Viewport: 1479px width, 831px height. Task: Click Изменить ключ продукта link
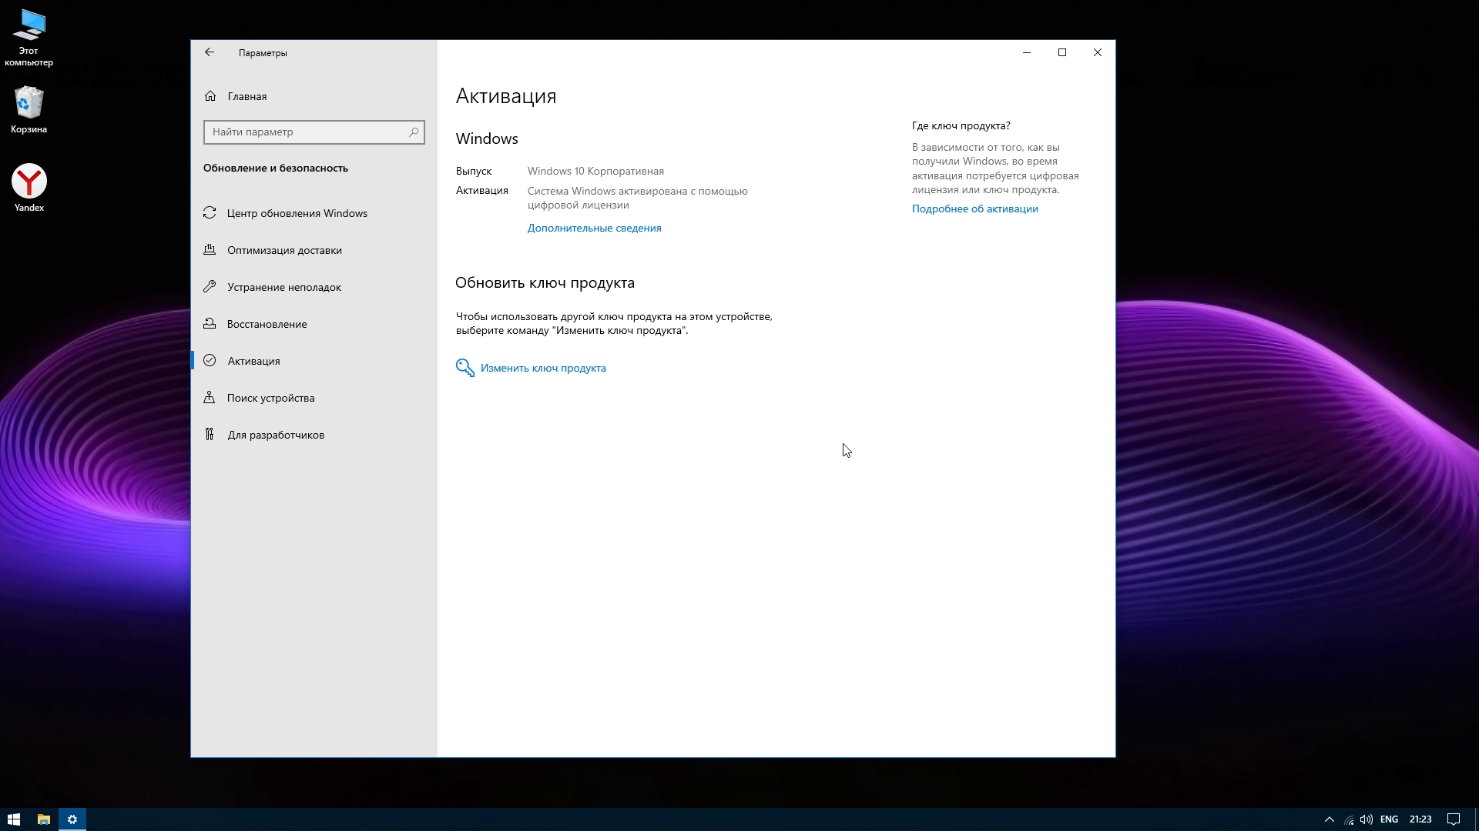point(543,368)
